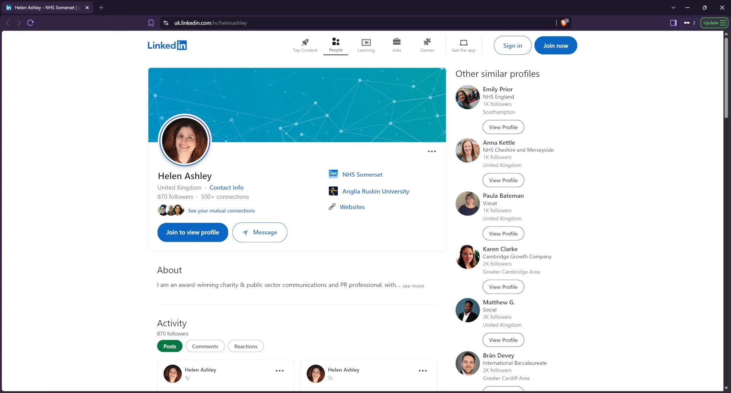Click the Anglia Ruskin University crest icon
The width and height of the screenshot is (731, 393).
[x=333, y=191]
